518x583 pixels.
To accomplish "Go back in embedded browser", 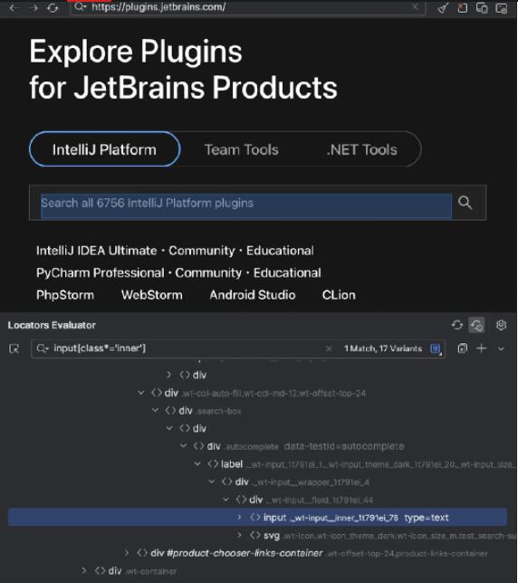I will click(14, 8).
